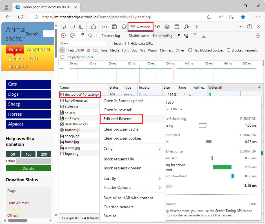The width and height of the screenshot is (265, 224).
Task: Toggle the device emulation icon
Action: click(x=72, y=26)
